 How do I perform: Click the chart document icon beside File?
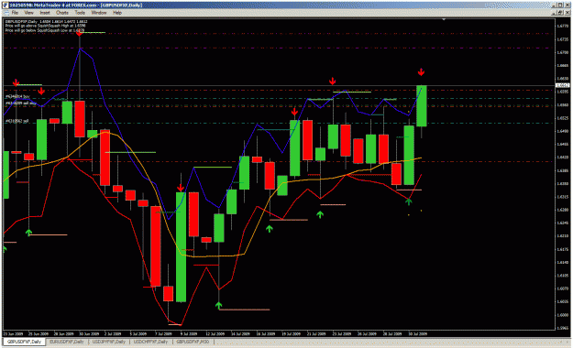(6, 13)
